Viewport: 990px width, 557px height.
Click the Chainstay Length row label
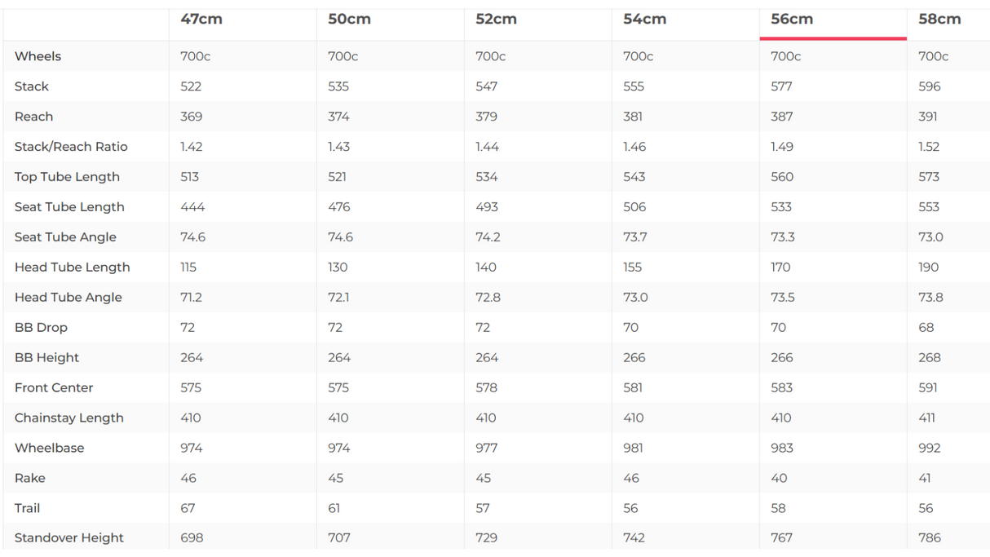[x=69, y=418]
